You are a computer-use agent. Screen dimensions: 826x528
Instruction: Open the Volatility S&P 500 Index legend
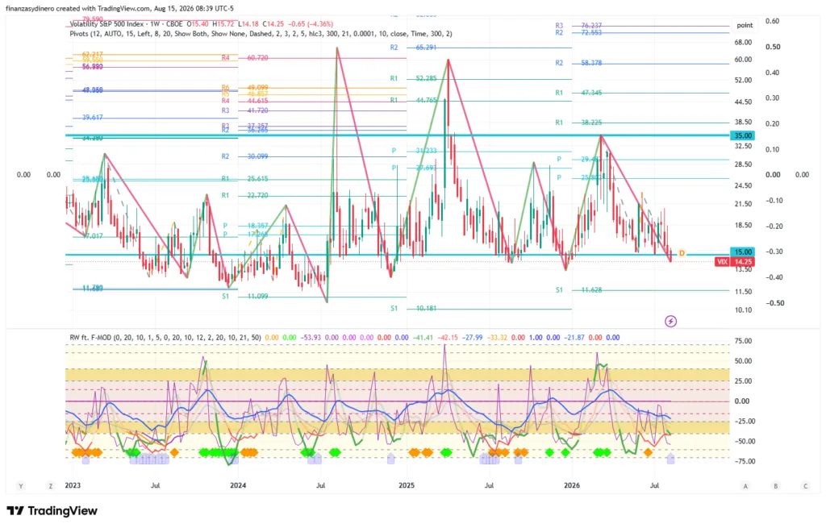point(125,24)
